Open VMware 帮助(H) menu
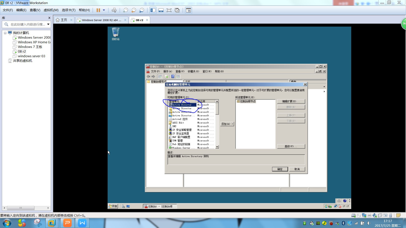The height and width of the screenshot is (228, 406). tap(84, 10)
